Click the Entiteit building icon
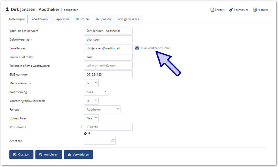Viewport: 278px width, 167px height. pos(212,10)
